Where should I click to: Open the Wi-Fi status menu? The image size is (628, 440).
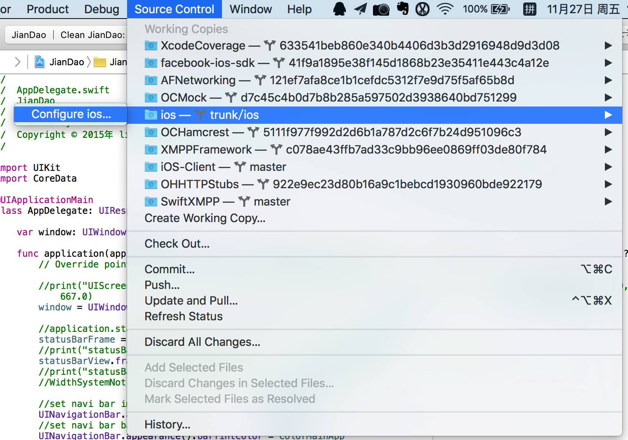click(445, 9)
